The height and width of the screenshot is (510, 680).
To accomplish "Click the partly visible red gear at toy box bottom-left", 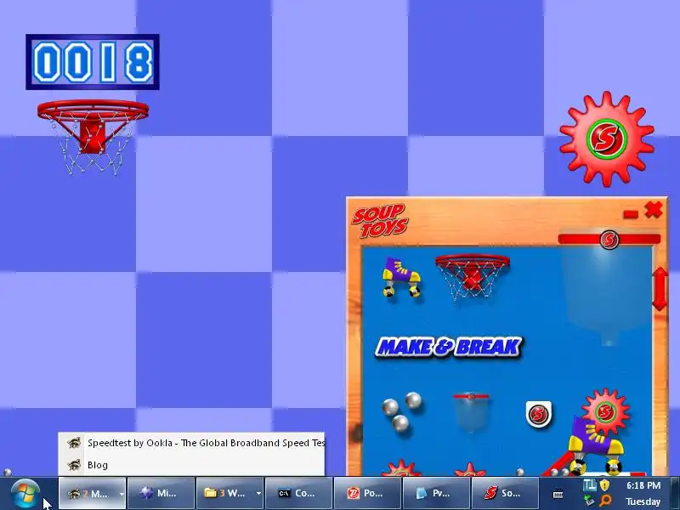I will click(x=400, y=468).
